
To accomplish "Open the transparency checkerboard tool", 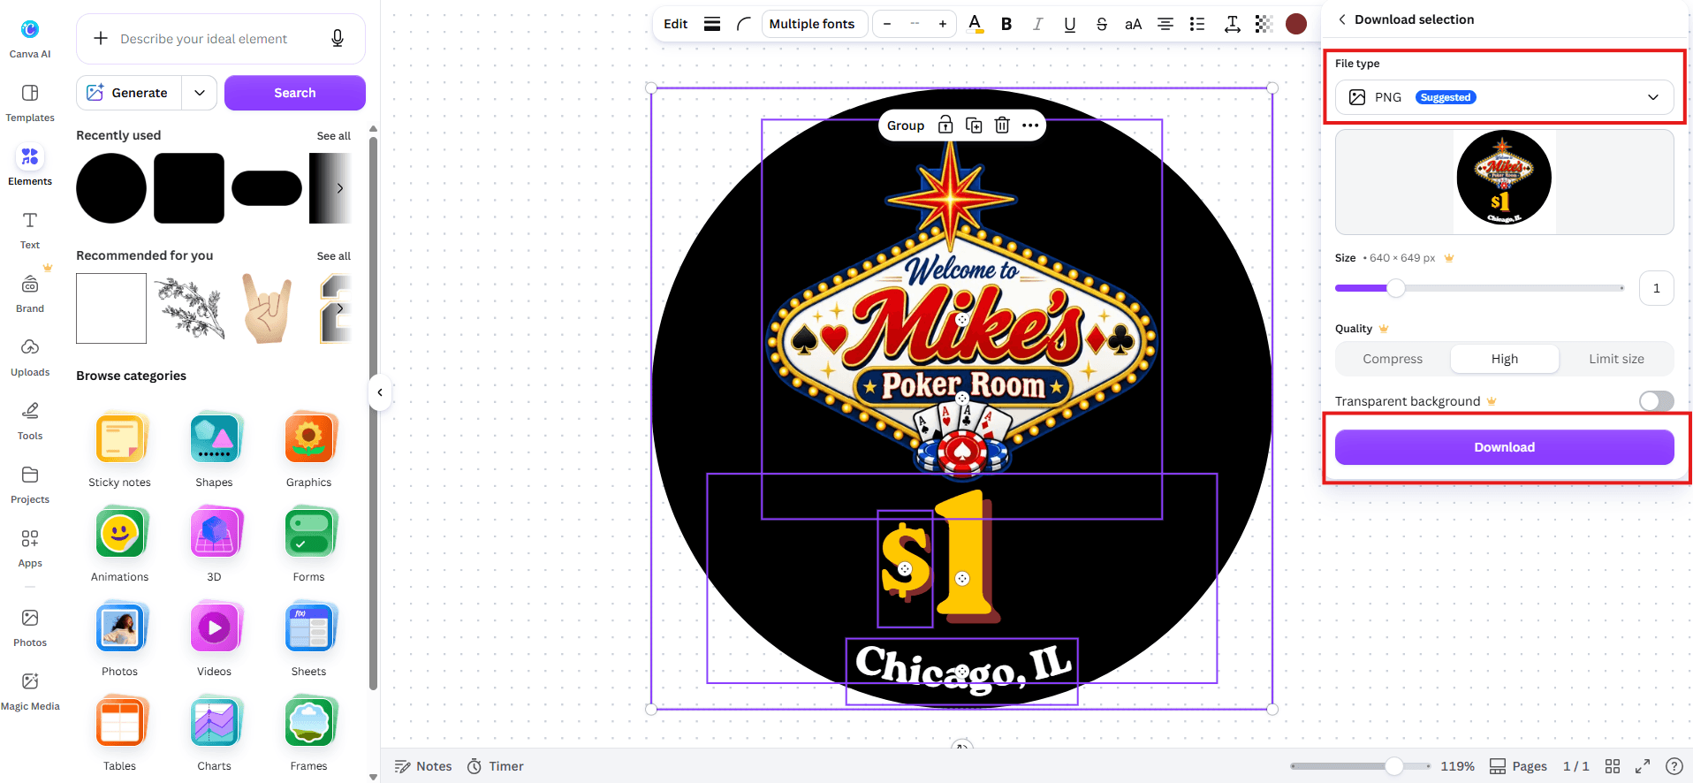I will (x=1264, y=24).
